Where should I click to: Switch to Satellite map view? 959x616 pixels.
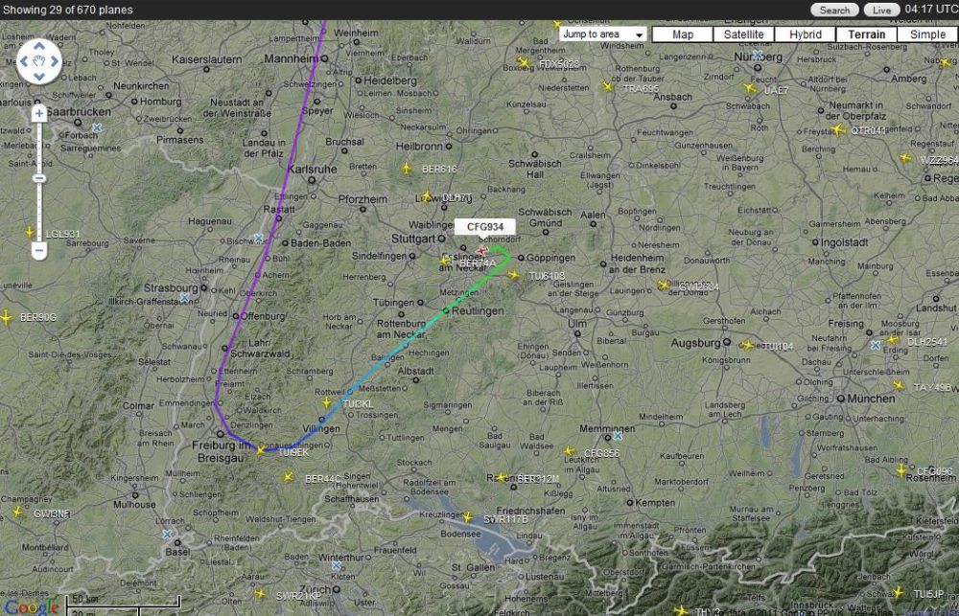[744, 34]
